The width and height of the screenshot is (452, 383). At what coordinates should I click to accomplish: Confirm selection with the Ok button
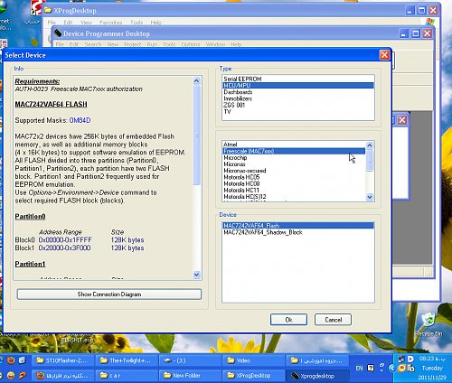click(288, 320)
